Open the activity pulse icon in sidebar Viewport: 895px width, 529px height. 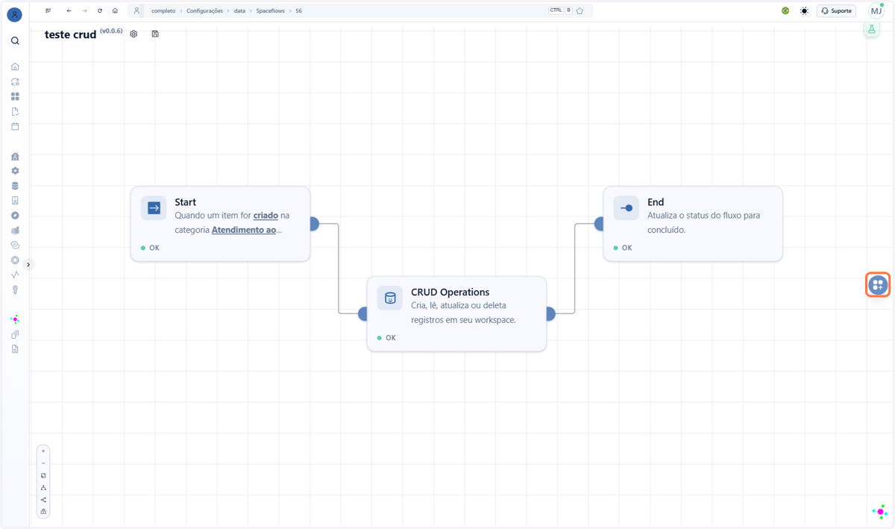coord(15,275)
